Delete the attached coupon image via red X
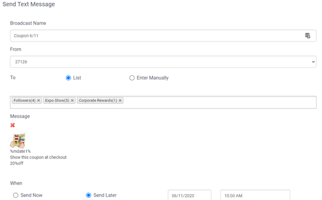Image resolution: width=322 pixels, height=200 pixels. point(13,125)
